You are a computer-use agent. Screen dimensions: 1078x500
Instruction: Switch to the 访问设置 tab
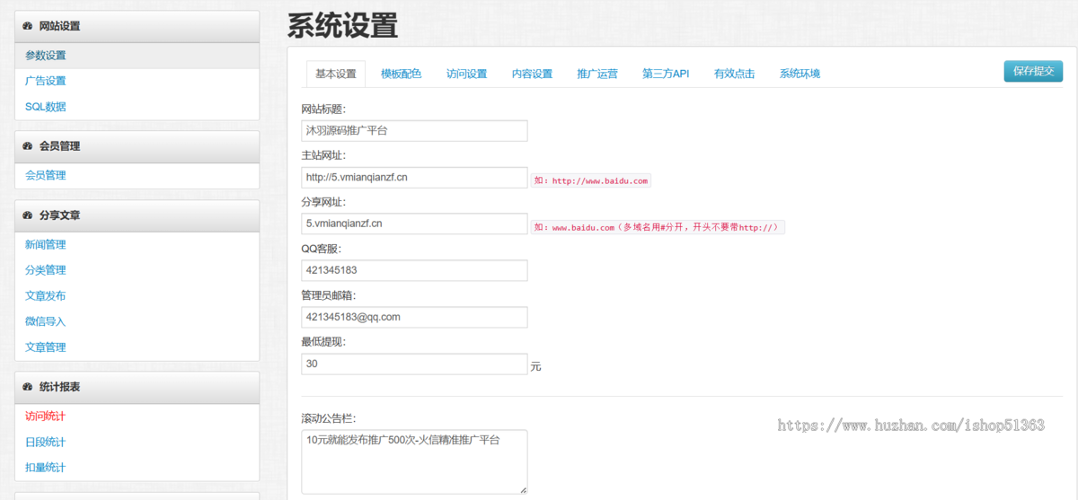coord(466,74)
